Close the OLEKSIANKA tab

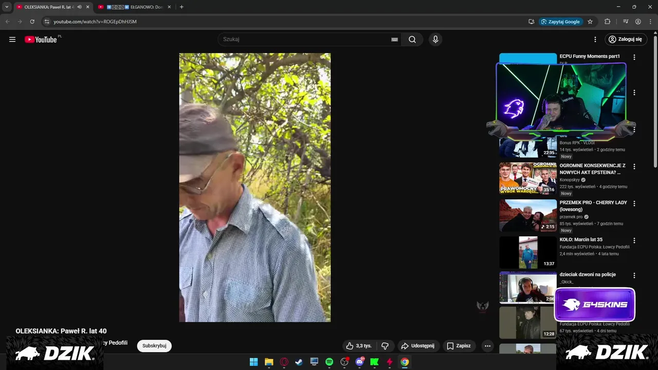[x=87, y=7]
